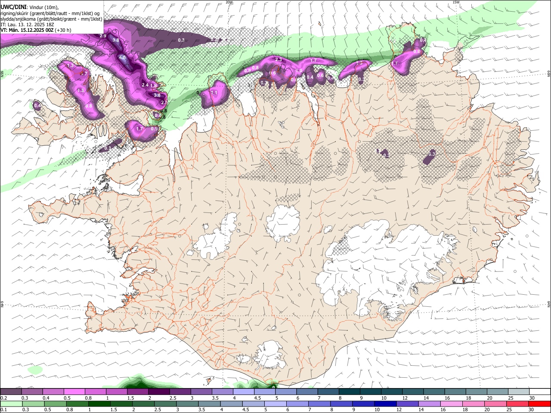
Task: Click the 0.1 label on the rain legend
Action: (x=3, y=410)
